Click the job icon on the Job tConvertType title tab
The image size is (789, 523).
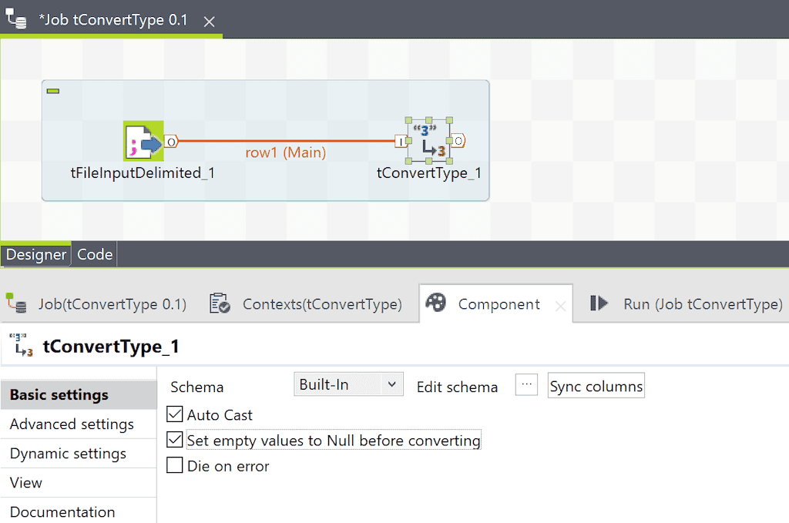(x=15, y=20)
